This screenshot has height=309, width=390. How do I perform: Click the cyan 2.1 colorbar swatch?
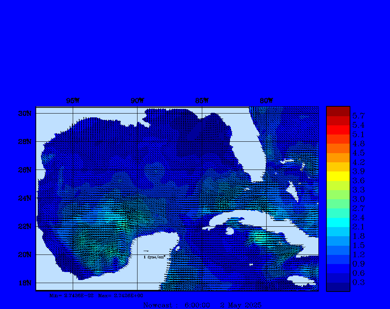pos(338,222)
